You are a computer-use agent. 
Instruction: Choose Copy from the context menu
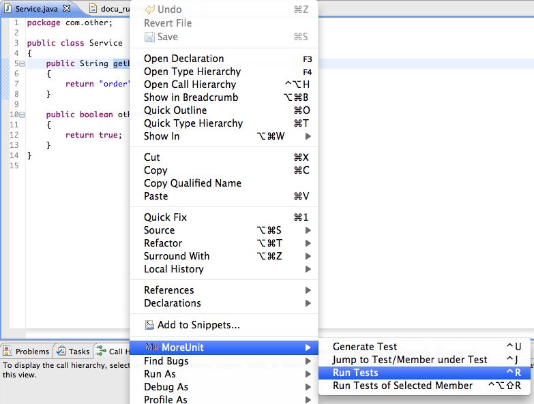click(x=224, y=170)
